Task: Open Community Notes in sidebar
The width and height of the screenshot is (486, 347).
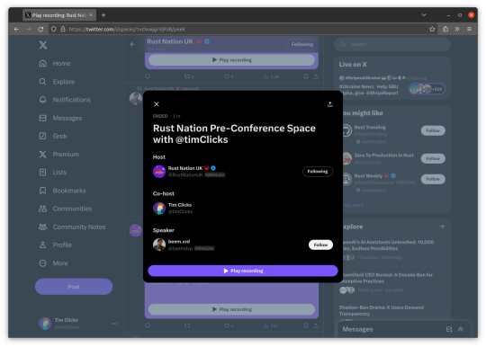Action: [72, 227]
